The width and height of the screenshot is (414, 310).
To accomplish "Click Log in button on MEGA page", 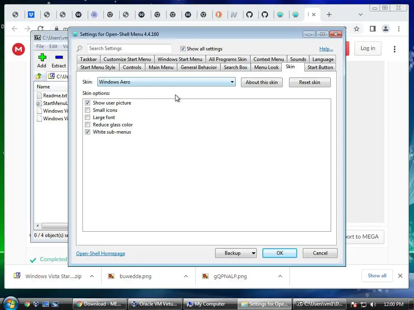I will tap(368, 48).
